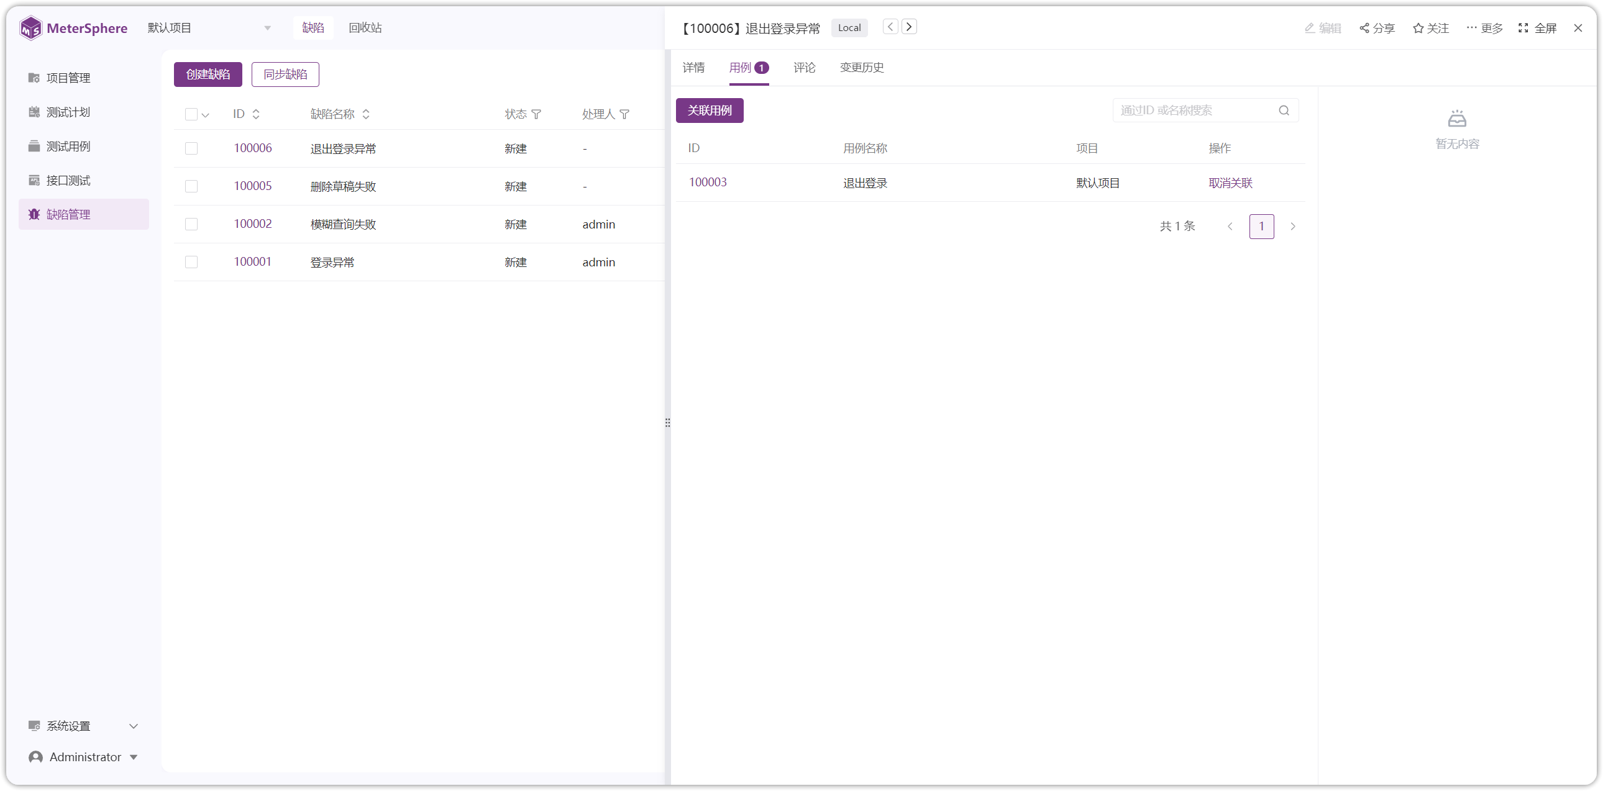1603x791 pixels.
Task: Go to previous defect with left arrow
Action: (x=890, y=27)
